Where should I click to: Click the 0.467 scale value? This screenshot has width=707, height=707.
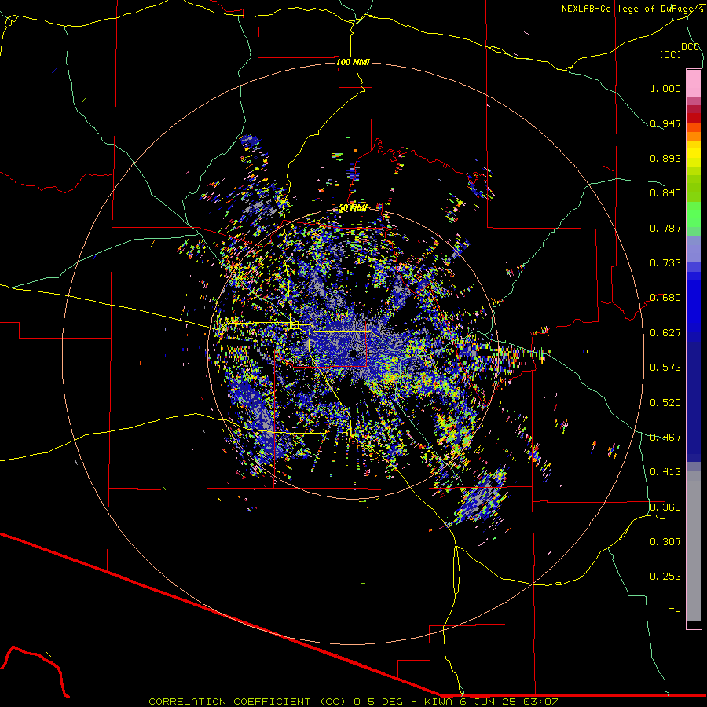point(665,438)
